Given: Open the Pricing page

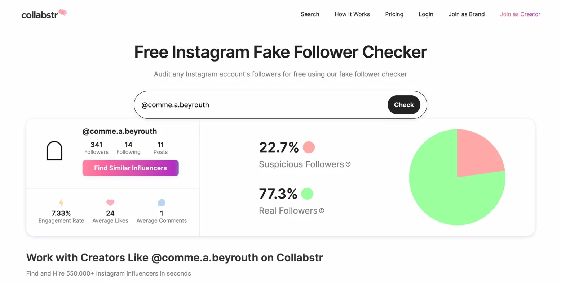Looking at the screenshot, I should point(394,14).
